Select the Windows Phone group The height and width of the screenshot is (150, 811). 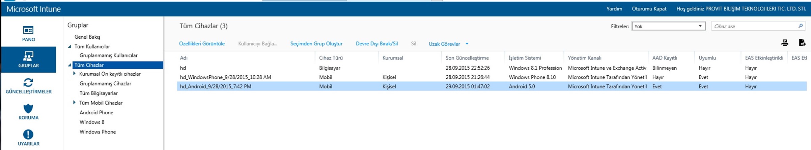(x=98, y=132)
